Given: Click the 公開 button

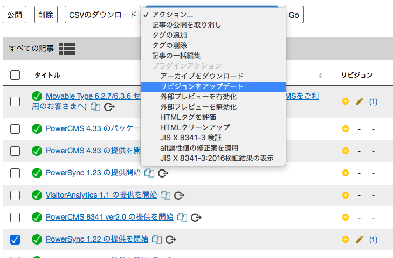Looking at the screenshot, I should [x=15, y=15].
